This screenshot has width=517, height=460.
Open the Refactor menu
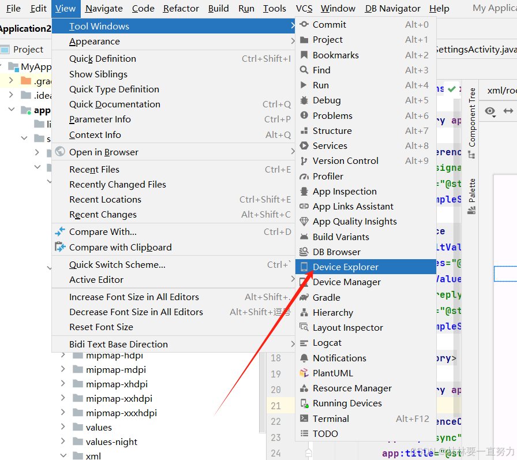(x=181, y=9)
